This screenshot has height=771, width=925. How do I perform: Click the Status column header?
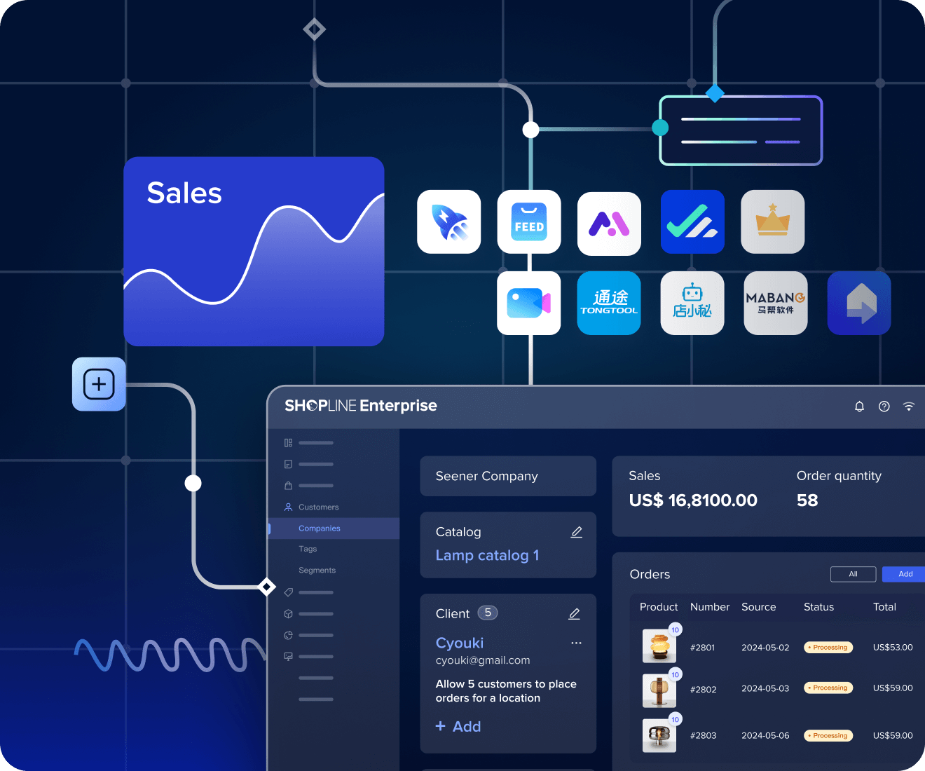818,607
